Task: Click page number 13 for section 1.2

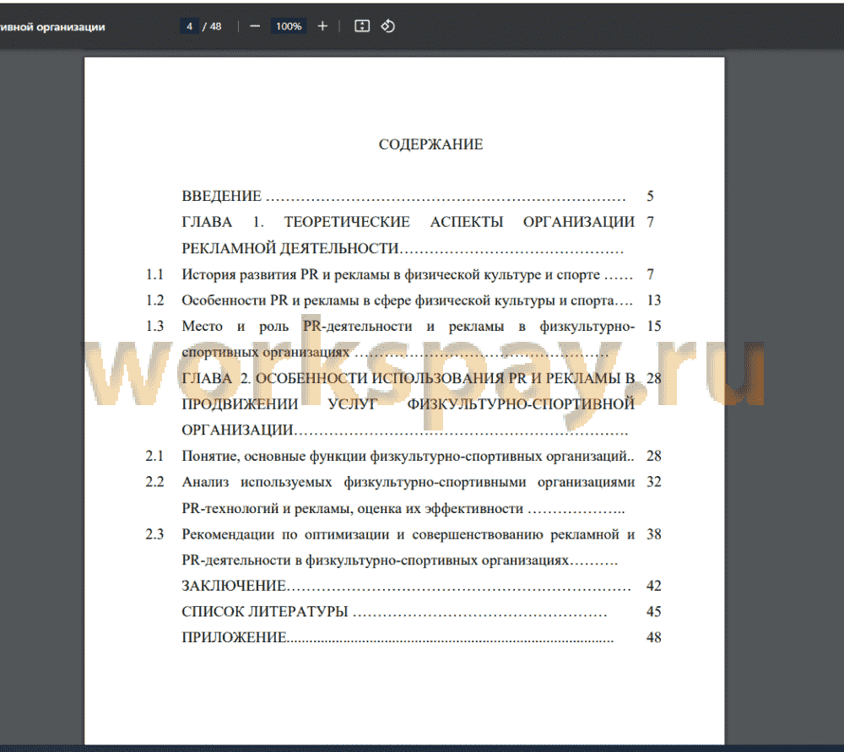Action: click(653, 300)
